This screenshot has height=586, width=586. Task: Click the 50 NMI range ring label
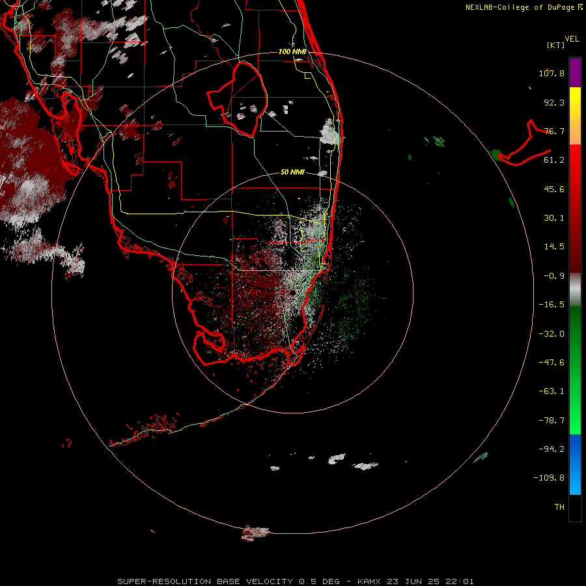point(292,172)
